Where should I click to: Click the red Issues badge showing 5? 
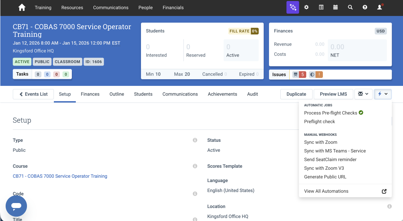[299, 75]
